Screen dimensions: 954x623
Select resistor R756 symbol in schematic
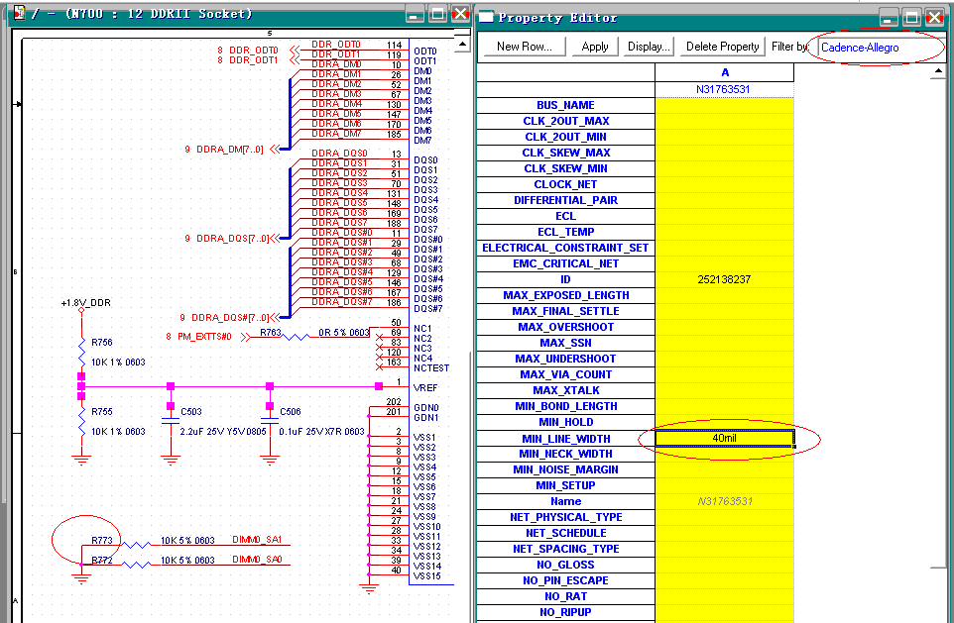point(80,353)
